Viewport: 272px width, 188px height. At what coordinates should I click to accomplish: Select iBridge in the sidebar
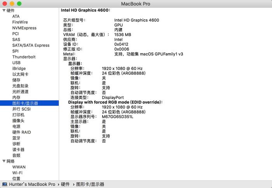pyautogui.click(x=19, y=68)
